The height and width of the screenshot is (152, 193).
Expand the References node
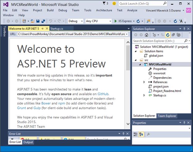click(x=144, y=82)
